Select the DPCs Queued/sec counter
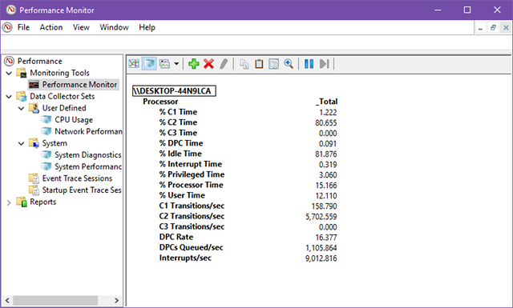Screen dimensions: 513x308 pyautogui.click(x=191, y=248)
